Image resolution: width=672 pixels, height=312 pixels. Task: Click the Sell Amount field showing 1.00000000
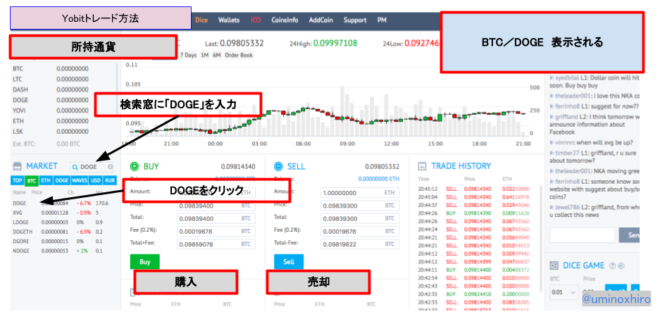click(360, 193)
